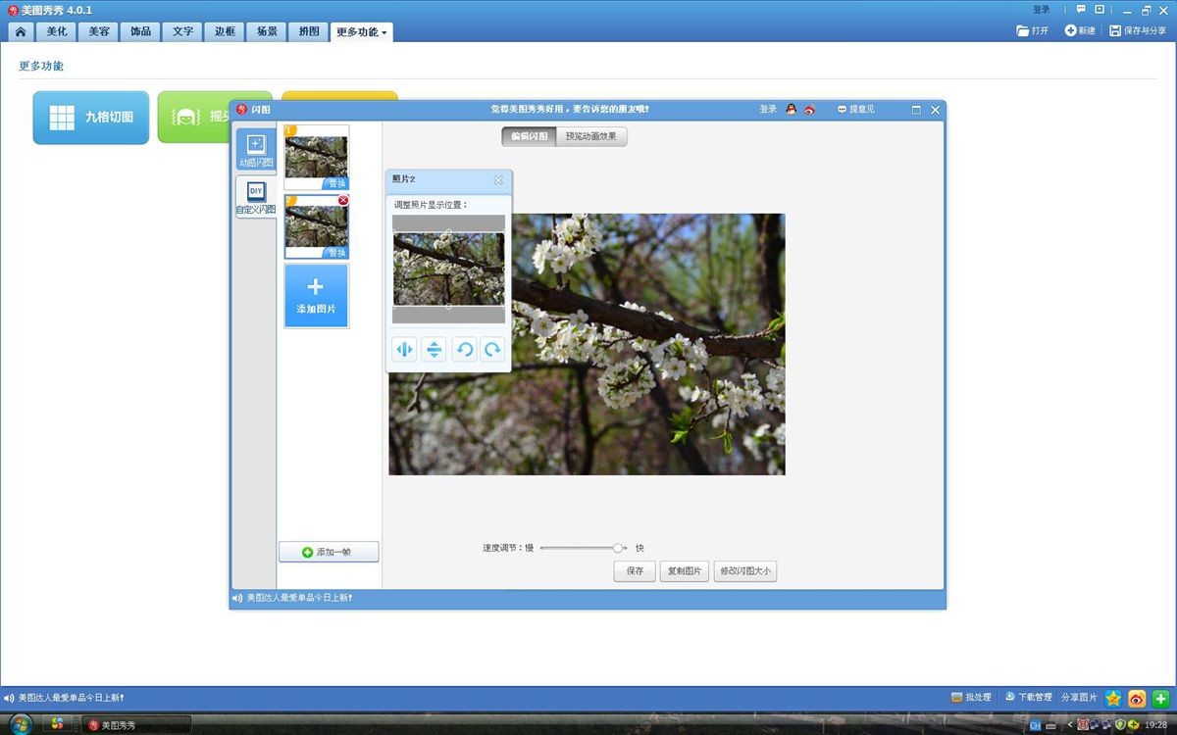Click the 保存 button in 闪图 dialog

coord(635,571)
